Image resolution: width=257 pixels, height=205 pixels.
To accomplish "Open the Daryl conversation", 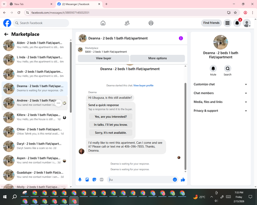I will coord(34,146).
